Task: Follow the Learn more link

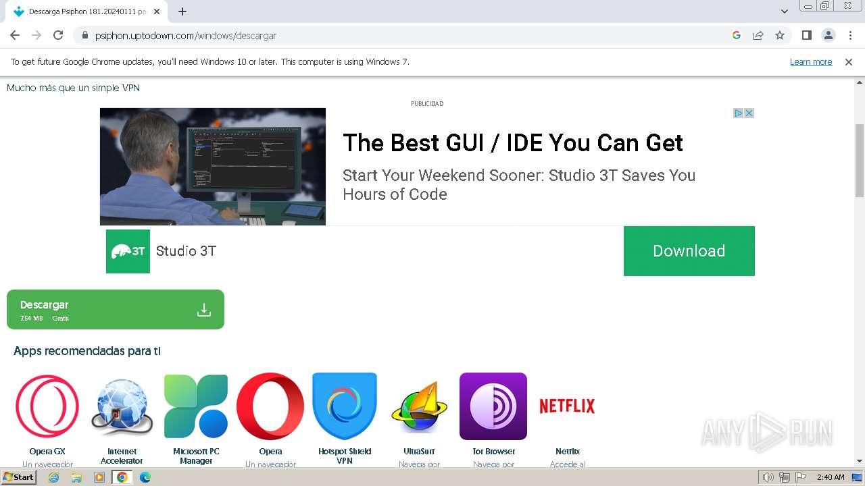Action: pyautogui.click(x=811, y=61)
